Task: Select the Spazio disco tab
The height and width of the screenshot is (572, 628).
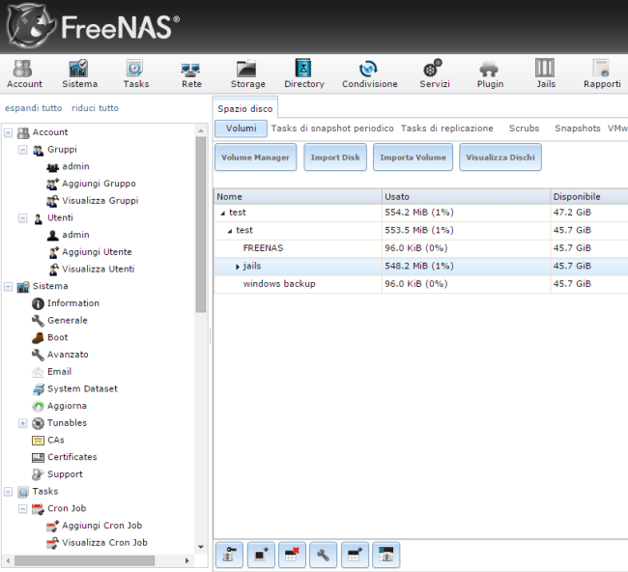Action: click(x=244, y=109)
